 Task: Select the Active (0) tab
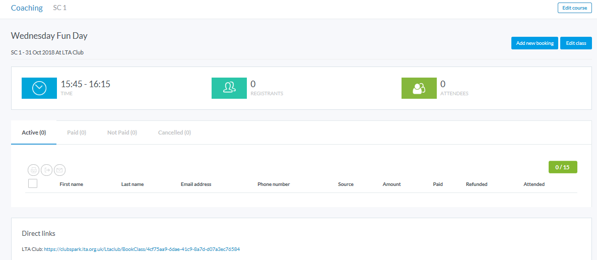point(34,133)
